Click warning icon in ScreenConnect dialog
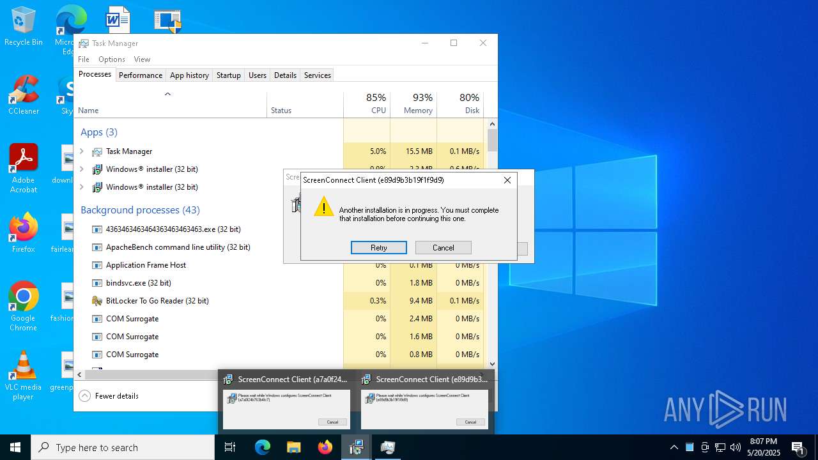The width and height of the screenshot is (818, 460). [x=324, y=207]
